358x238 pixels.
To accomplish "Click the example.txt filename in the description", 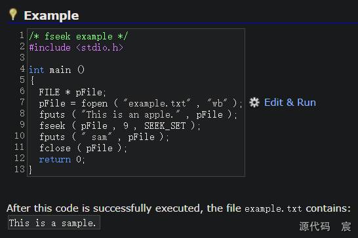I will (x=273, y=208).
